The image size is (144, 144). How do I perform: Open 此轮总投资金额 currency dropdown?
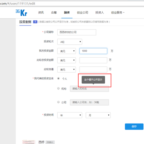[x=67, y=60]
